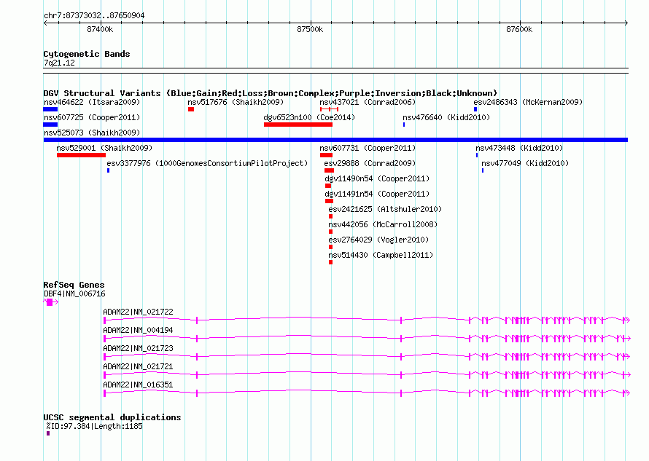Click esv3377976 (1000GenomesConsortiumPilotProject) label
The image size is (649, 461).
pyautogui.click(x=207, y=163)
